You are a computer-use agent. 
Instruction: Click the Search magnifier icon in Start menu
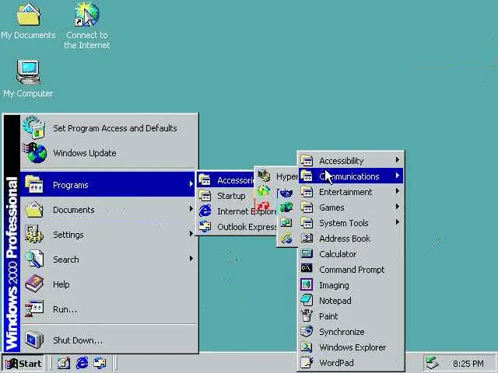tap(34, 259)
